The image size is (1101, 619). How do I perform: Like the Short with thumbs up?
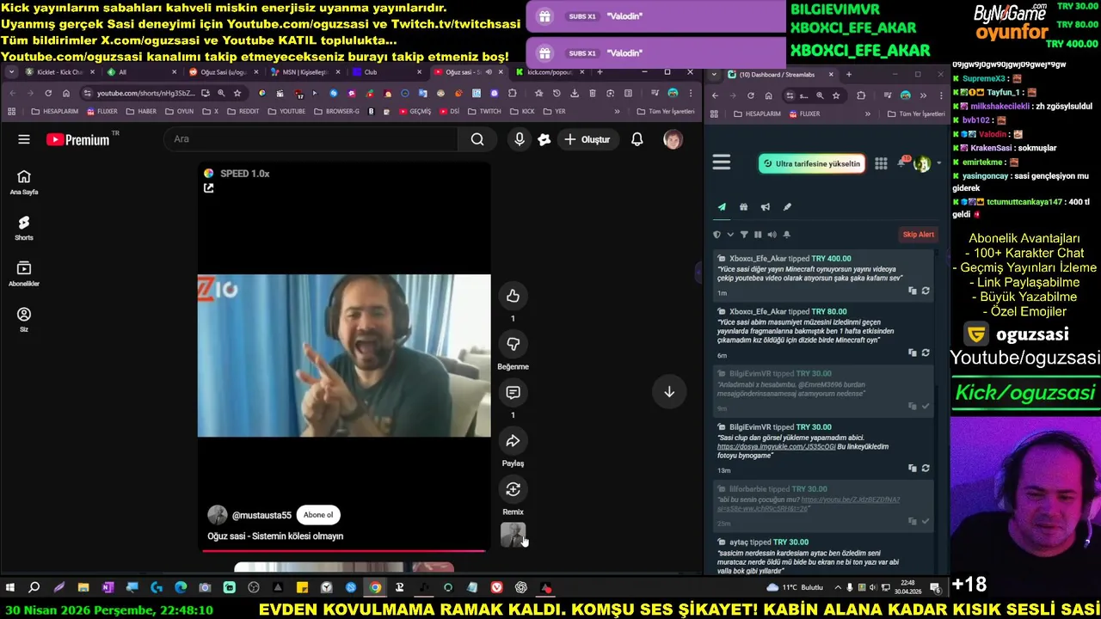click(514, 296)
